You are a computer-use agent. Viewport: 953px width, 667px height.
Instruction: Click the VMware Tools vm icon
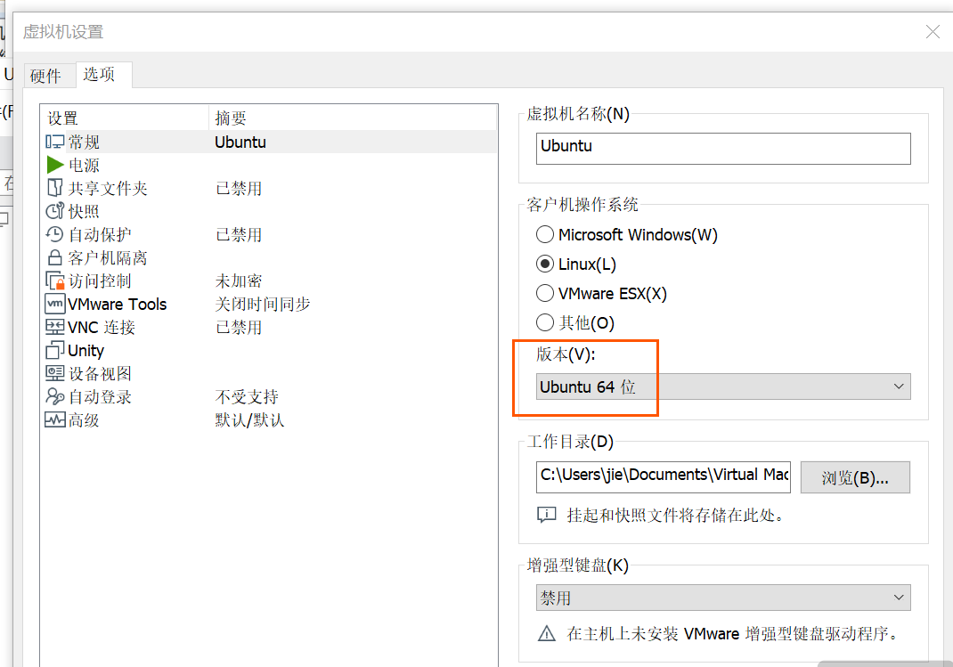pyautogui.click(x=54, y=304)
